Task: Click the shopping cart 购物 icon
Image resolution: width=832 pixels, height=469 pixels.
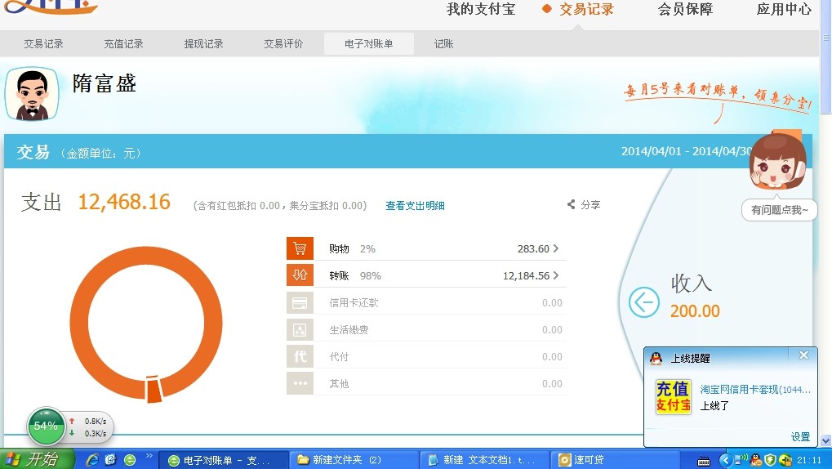Action: pyautogui.click(x=300, y=248)
